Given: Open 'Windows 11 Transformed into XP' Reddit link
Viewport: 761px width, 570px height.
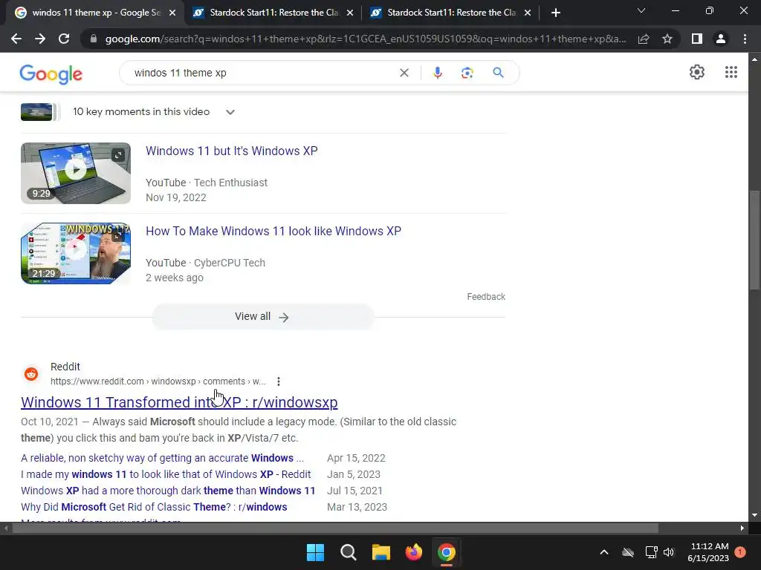Looking at the screenshot, I should coord(179,402).
